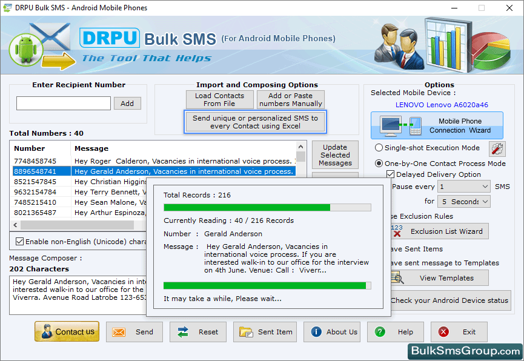This screenshot has width=524, height=361.
Task: Click 'Currently Reading : 40 / 216 Records' text
Action: (x=228, y=220)
